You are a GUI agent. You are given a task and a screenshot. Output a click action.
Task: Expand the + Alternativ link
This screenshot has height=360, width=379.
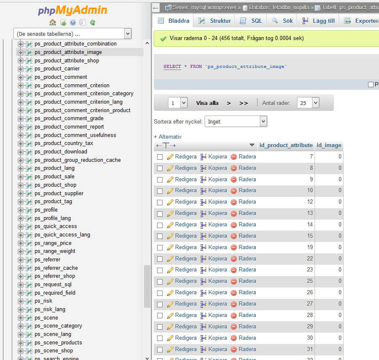(x=168, y=137)
